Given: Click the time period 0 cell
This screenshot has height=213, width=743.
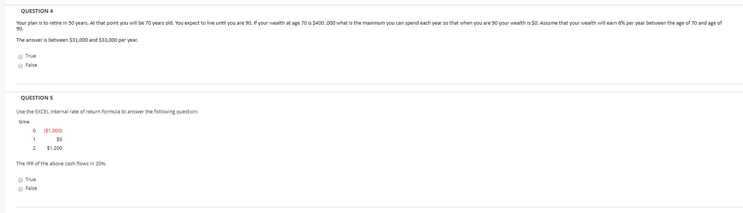Looking at the screenshot, I should 34,131.
